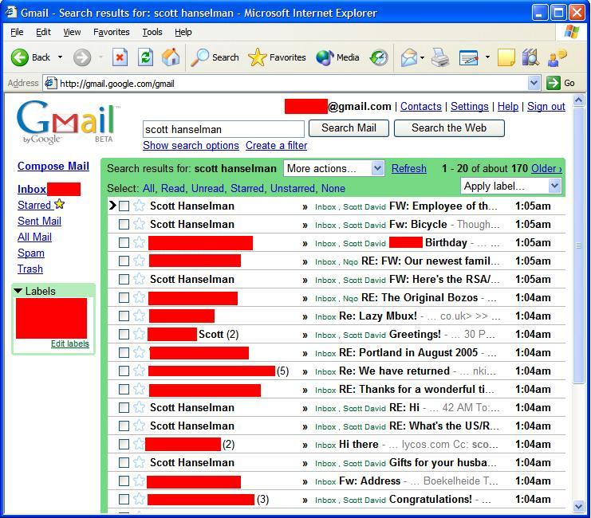
Task: Star the Congratulations! message
Action: pos(139,499)
